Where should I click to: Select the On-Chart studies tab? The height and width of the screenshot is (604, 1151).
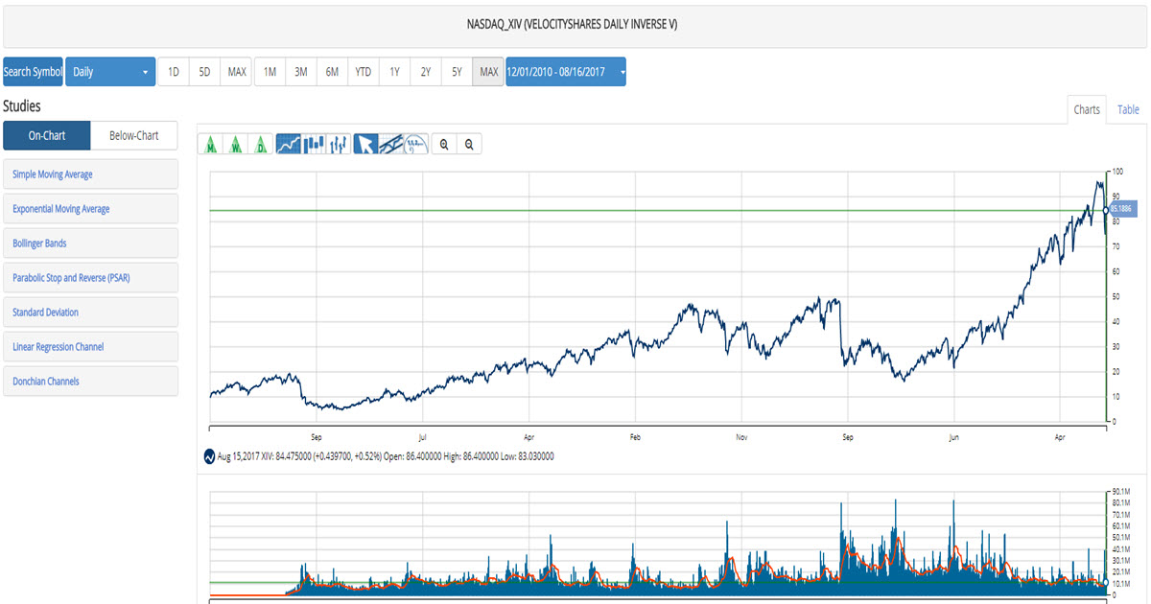(47, 136)
